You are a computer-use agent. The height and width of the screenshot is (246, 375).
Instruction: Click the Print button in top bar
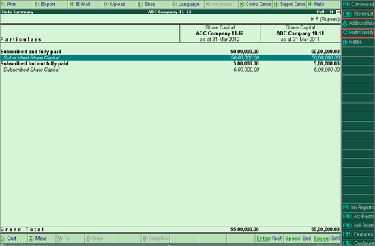tap(16, 4)
